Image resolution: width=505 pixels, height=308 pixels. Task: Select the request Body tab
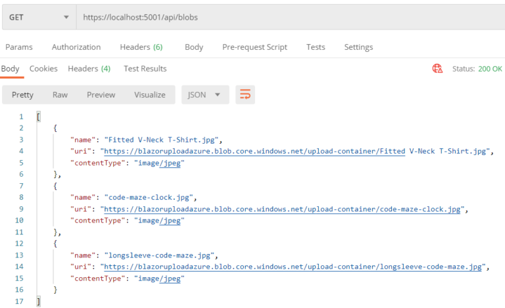(194, 47)
